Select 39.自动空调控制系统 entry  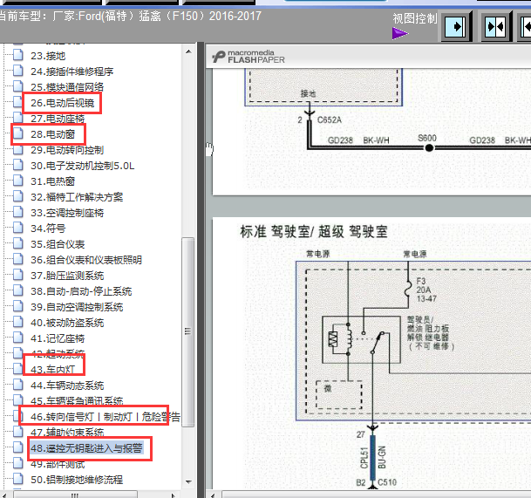pyautogui.click(x=77, y=307)
